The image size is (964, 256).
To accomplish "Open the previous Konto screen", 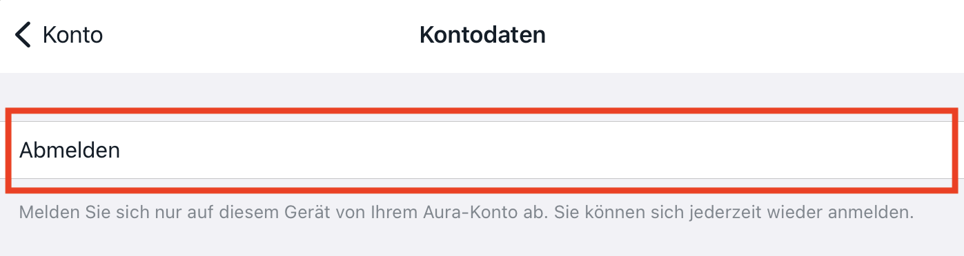I will [59, 34].
